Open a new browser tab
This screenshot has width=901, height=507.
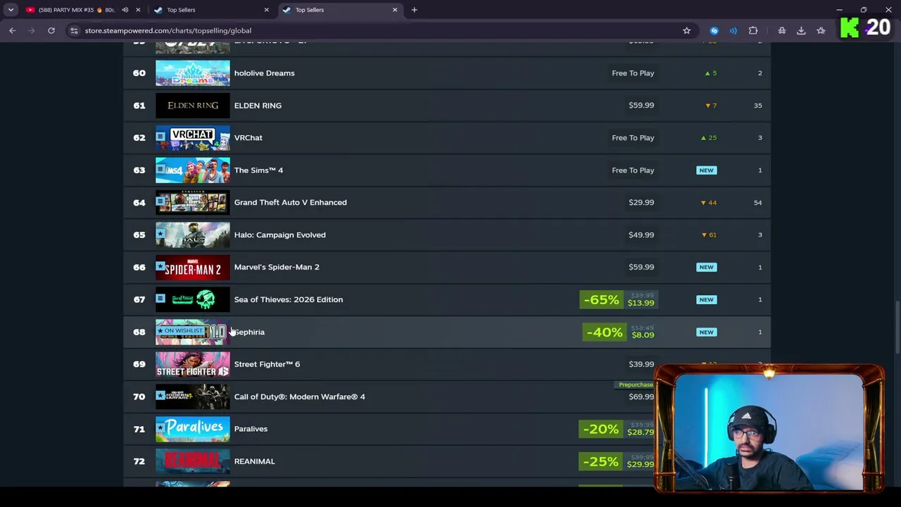[414, 10]
